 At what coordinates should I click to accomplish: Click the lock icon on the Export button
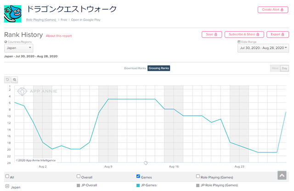pos(283,34)
